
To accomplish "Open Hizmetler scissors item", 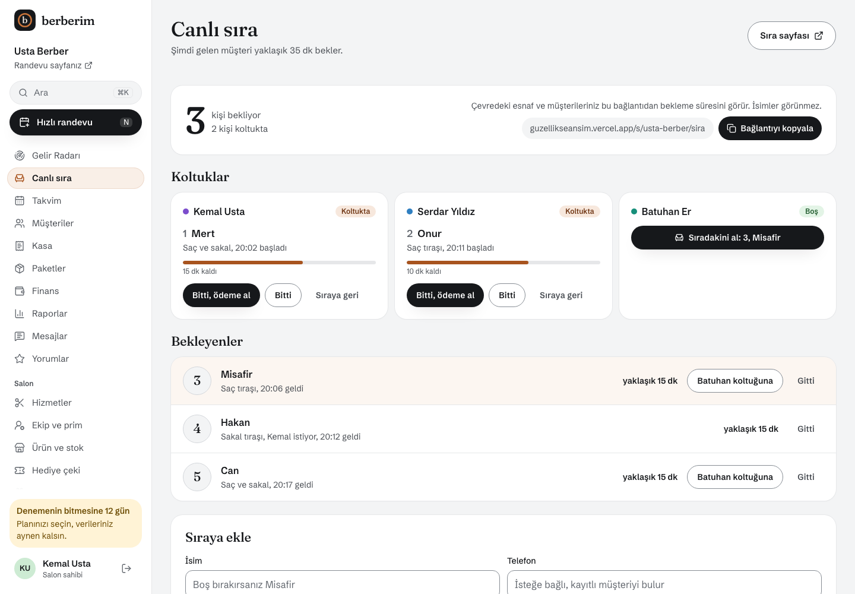I will pyautogui.click(x=75, y=403).
